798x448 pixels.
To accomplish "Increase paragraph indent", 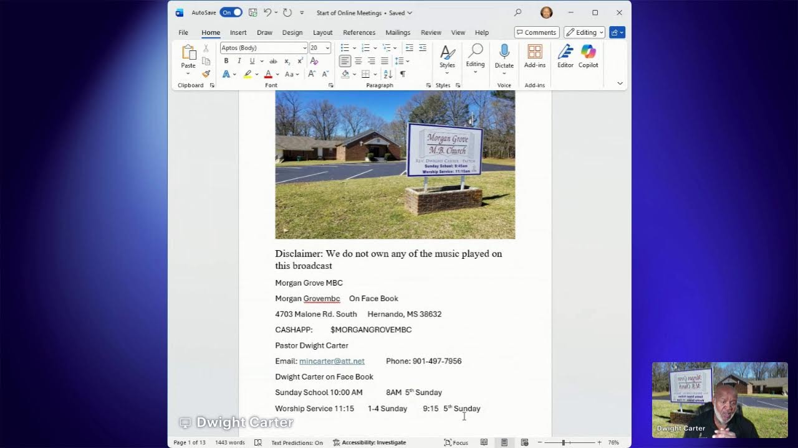I will click(423, 48).
